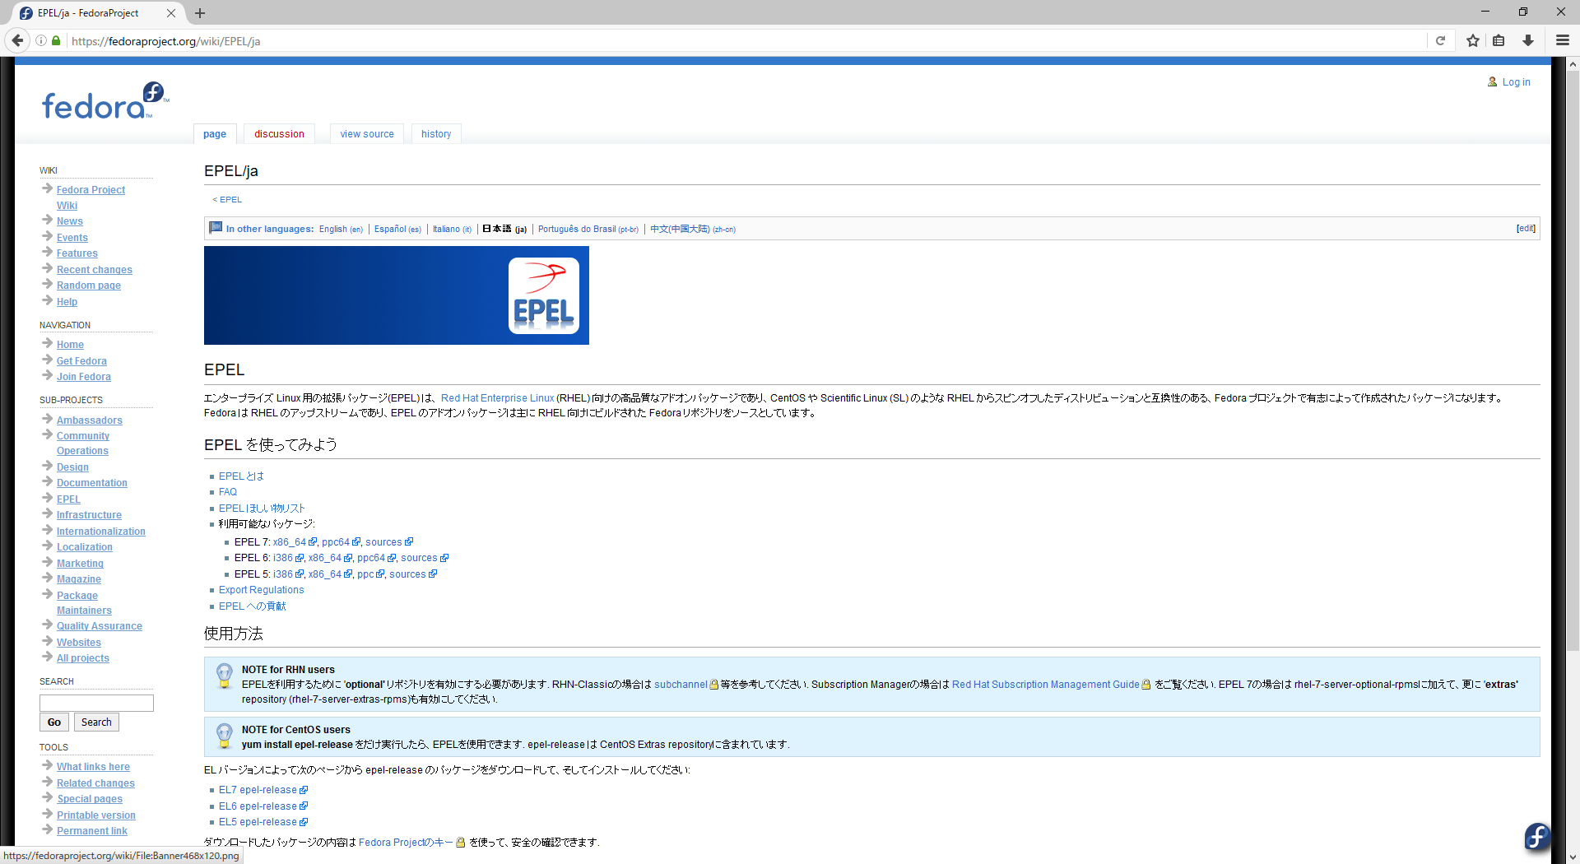Open the discussion tab
The height and width of the screenshot is (864, 1580).
[279, 134]
